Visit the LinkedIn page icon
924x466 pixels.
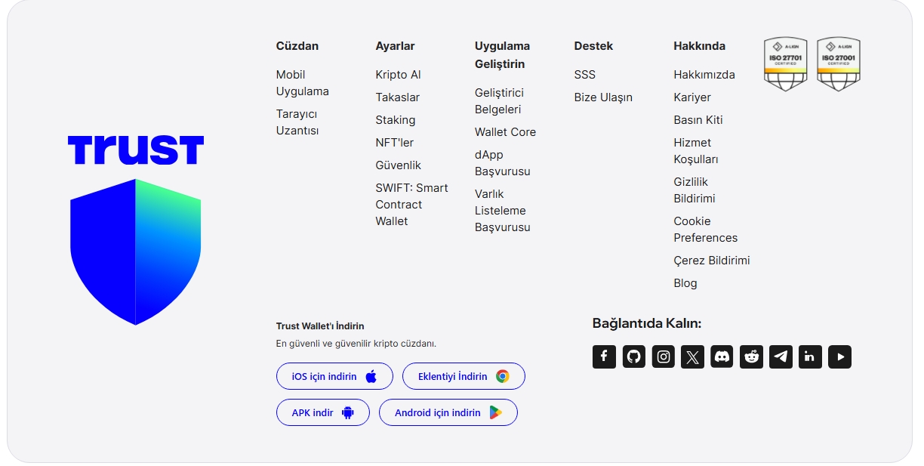810,356
